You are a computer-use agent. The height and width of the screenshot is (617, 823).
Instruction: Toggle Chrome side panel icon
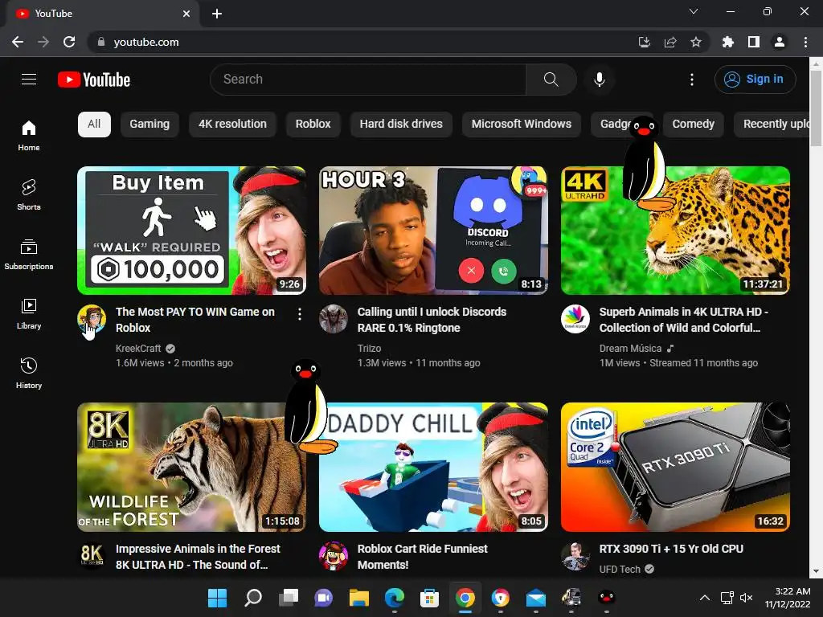pyautogui.click(x=753, y=42)
